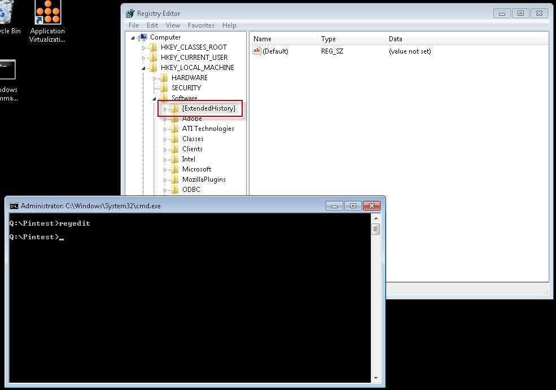Click the Data column header
Image resolution: width=556 pixels, height=390 pixels.
(395, 39)
